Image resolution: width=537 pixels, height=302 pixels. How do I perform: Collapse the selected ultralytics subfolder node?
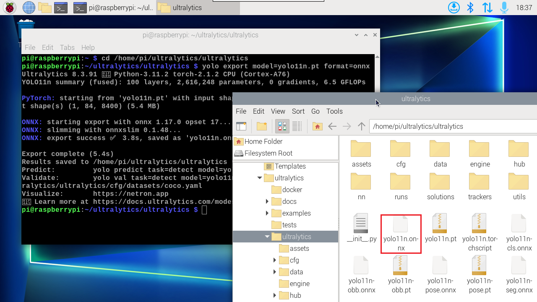(x=267, y=237)
